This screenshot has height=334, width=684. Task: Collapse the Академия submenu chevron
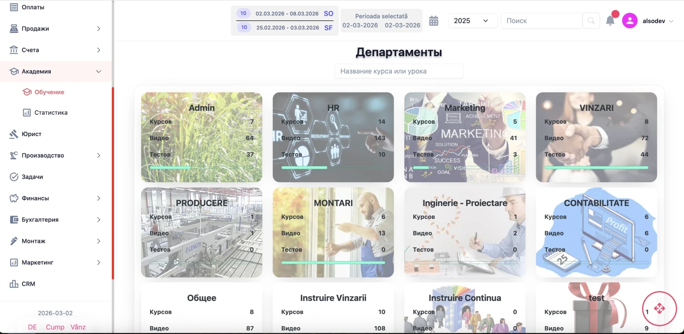click(99, 71)
